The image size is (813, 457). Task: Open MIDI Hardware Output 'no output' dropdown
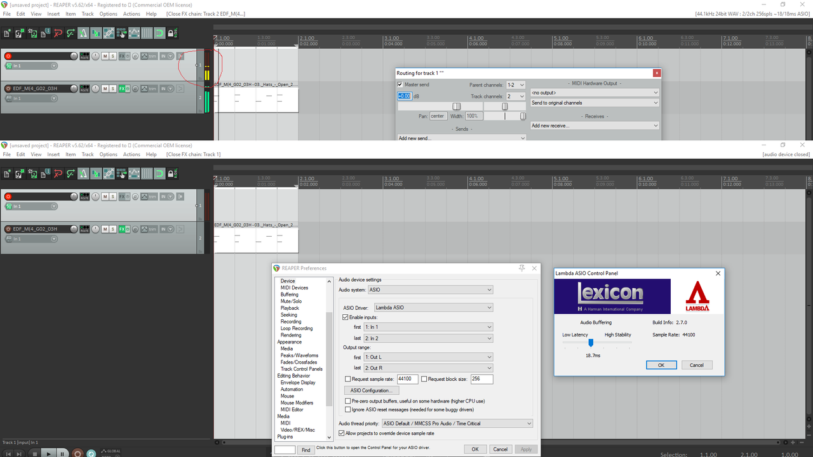tap(595, 93)
